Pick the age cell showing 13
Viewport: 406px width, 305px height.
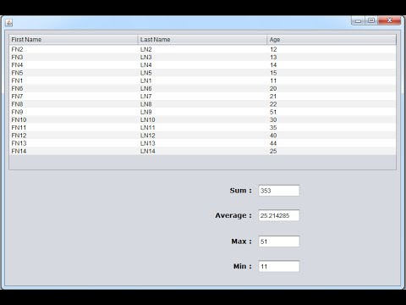pyautogui.click(x=332, y=58)
